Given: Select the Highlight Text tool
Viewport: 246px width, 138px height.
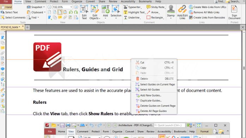Looking at the screenshot, I should pos(134,12).
